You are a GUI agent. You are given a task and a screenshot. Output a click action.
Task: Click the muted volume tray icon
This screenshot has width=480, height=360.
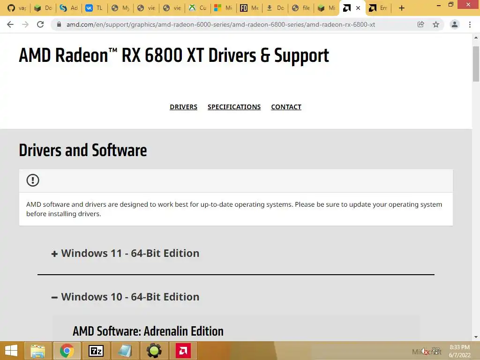coord(425,351)
